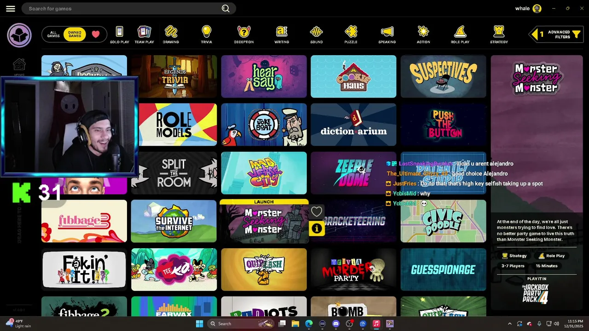Viewport: 589px width, 331px height.
Task: Show hidden system tray icons
Action: point(509,324)
